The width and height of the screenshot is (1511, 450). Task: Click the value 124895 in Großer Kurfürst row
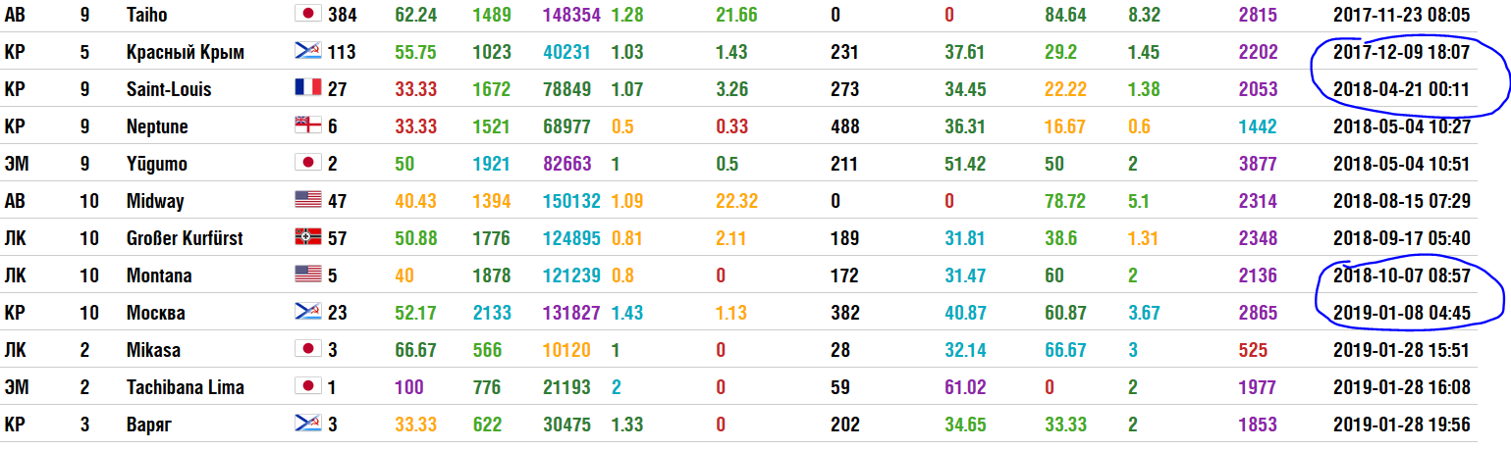(571, 238)
